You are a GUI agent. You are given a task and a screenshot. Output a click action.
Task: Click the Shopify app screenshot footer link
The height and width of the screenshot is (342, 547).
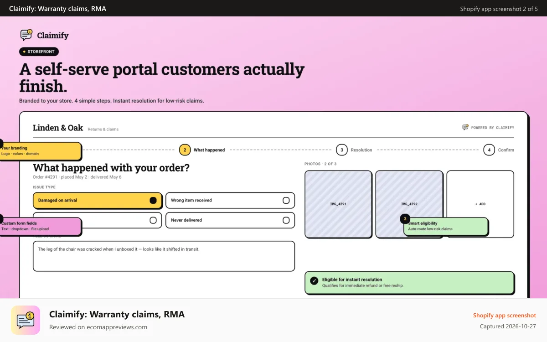click(x=505, y=316)
